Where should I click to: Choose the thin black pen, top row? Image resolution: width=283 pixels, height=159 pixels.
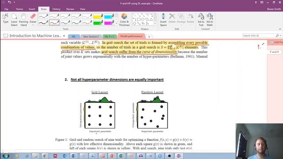[x=43, y=16]
